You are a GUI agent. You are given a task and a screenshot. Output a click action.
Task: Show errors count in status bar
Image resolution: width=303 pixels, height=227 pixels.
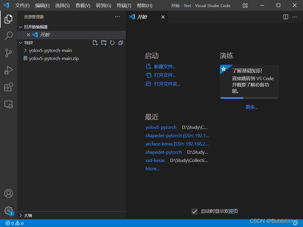pos(10,223)
